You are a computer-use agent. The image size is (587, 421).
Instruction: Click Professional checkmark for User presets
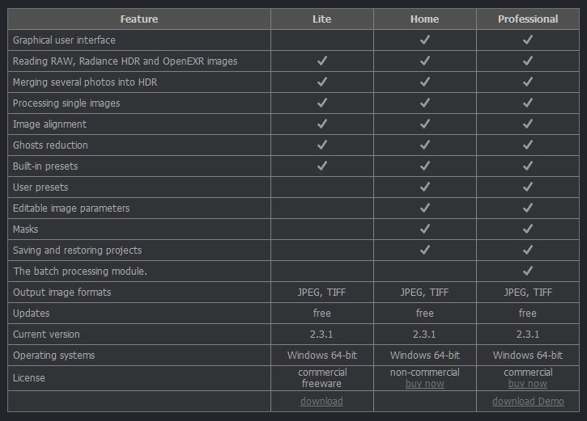point(528,187)
